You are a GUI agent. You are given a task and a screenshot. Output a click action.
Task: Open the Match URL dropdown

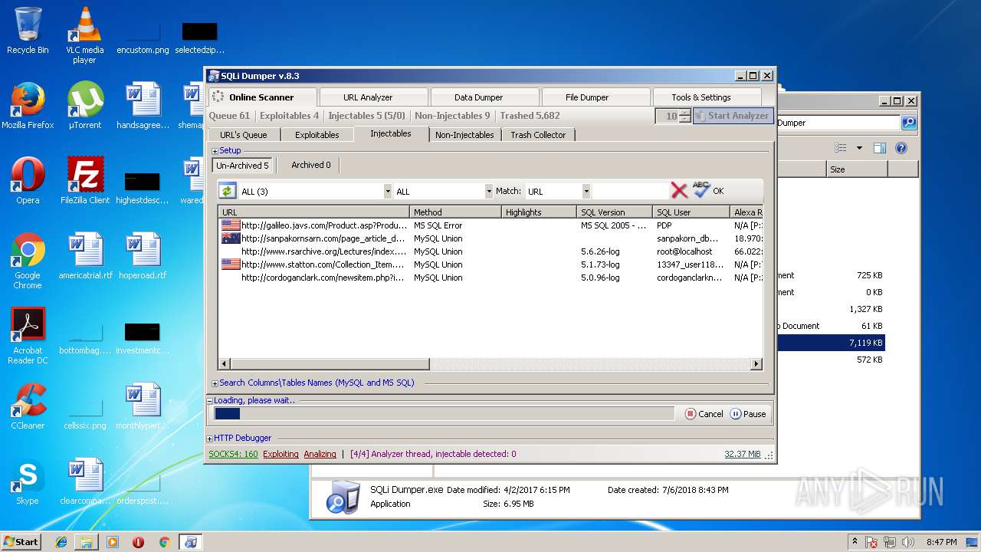tap(586, 191)
